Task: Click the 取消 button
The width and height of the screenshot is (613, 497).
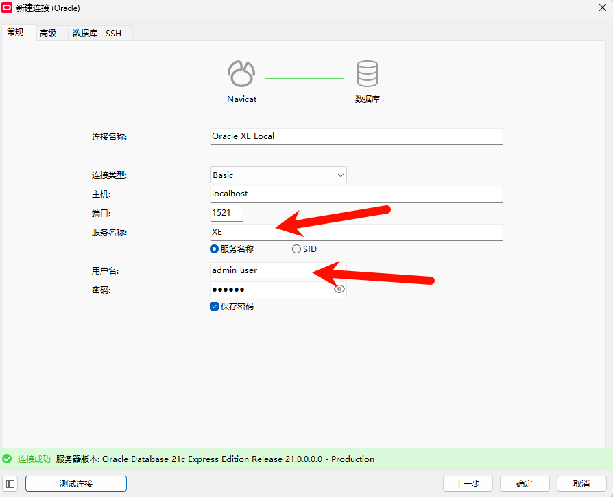Action: pos(581,484)
